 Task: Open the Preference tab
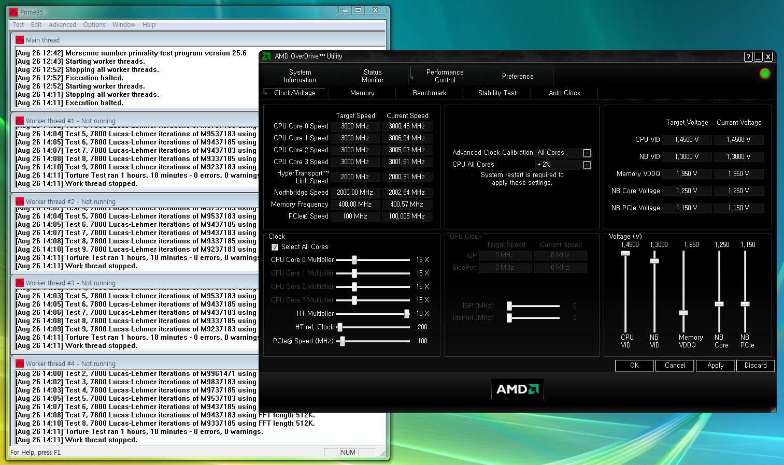[518, 76]
